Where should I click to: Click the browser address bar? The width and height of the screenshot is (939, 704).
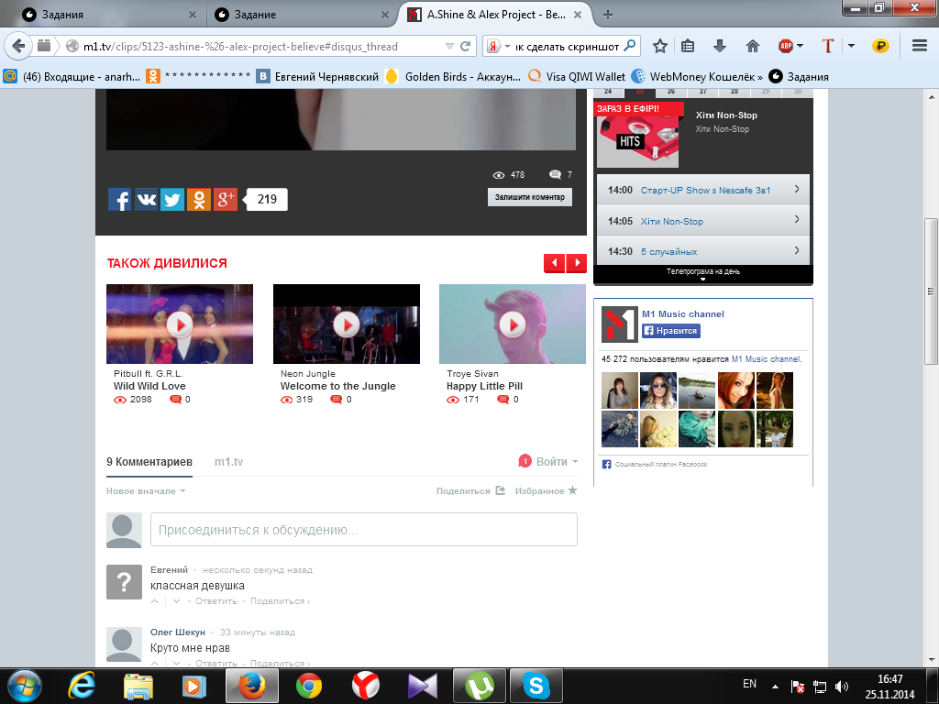pos(261,46)
